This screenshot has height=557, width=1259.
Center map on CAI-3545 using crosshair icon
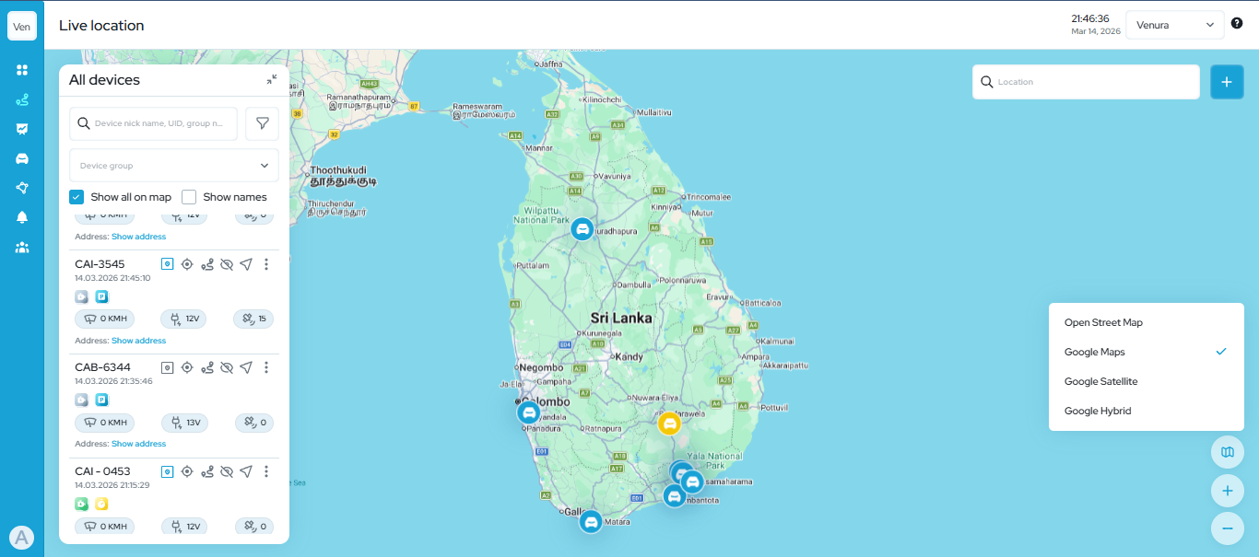tap(187, 264)
